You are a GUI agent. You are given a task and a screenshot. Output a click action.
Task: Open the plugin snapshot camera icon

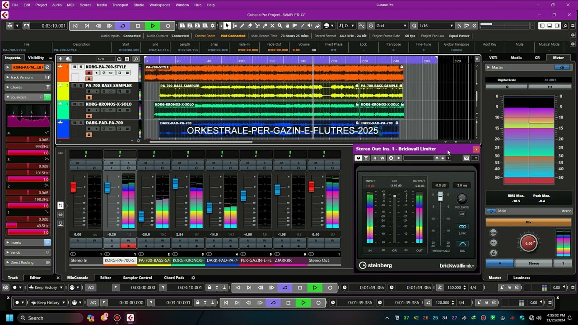466,158
